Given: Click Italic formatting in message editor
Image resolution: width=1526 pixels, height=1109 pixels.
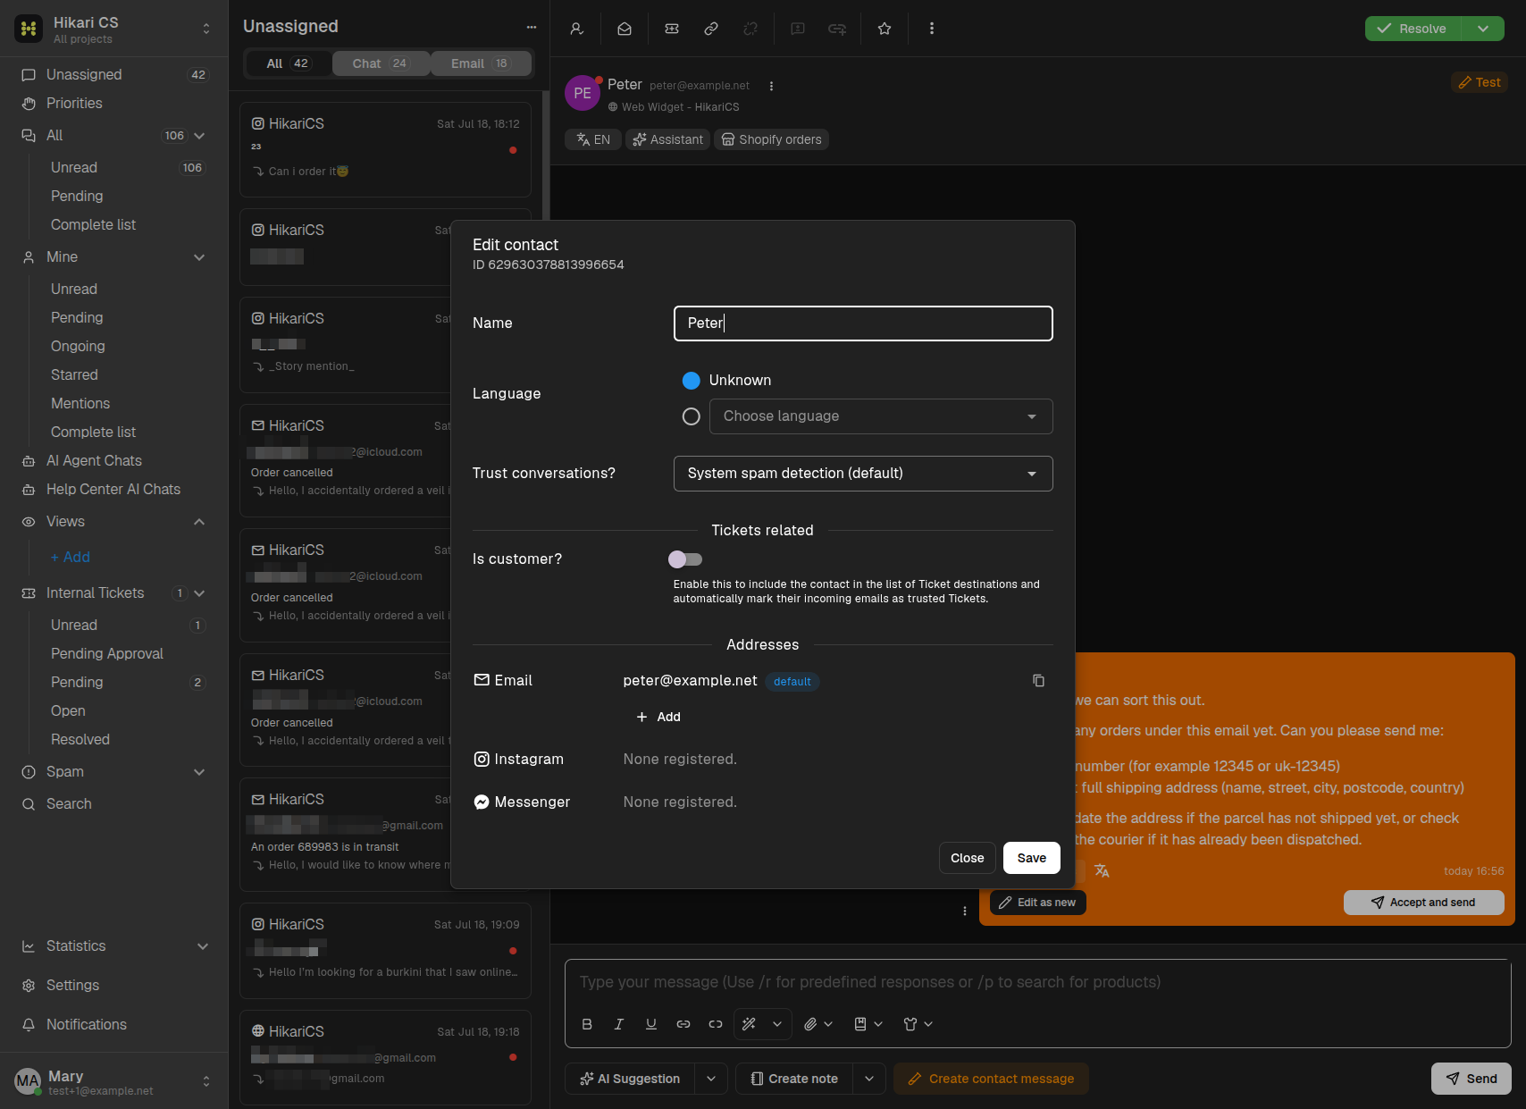Looking at the screenshot, I should point(619,1024).
